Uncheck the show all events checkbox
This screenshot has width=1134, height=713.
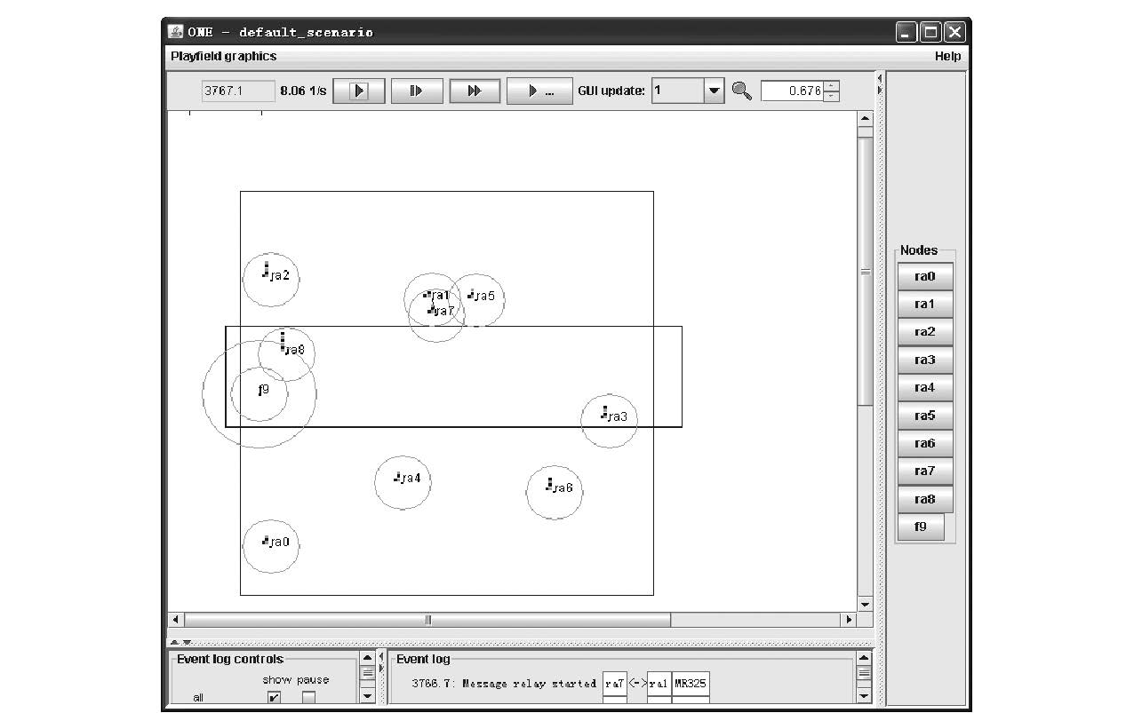[x=274, y=698]
